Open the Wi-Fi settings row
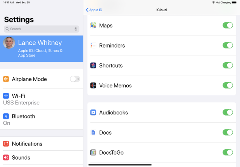 click(x=41, y=99)
